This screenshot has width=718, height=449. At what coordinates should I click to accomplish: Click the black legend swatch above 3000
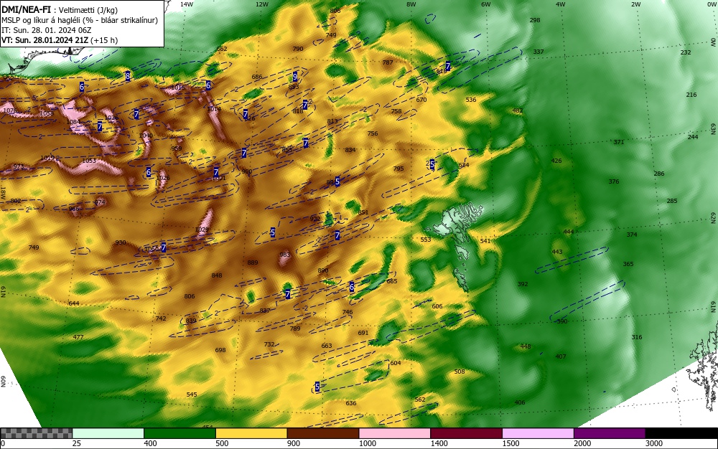[681, 433]
